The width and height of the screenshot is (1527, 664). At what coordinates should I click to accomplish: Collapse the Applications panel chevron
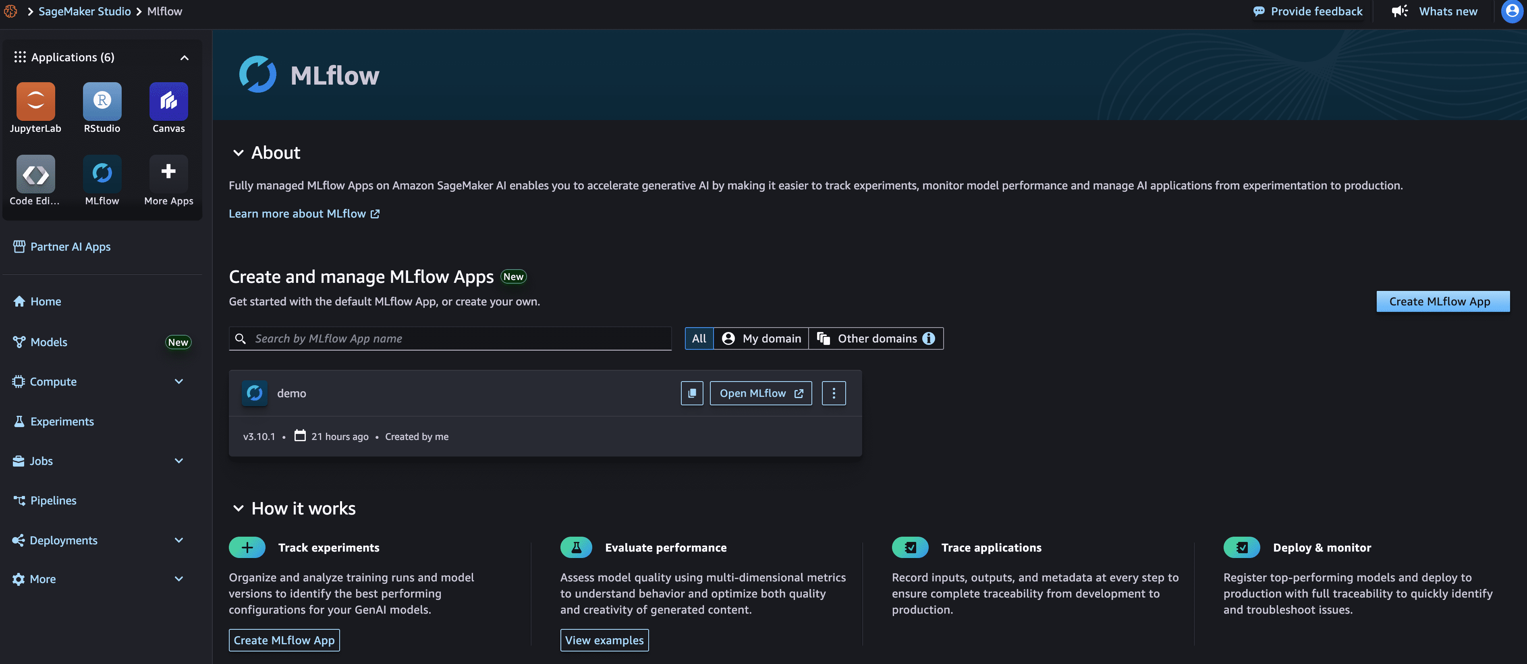(185, 58)
